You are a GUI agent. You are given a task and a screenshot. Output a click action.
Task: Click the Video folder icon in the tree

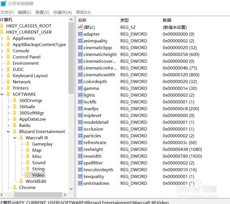click(x=27, y=175)
